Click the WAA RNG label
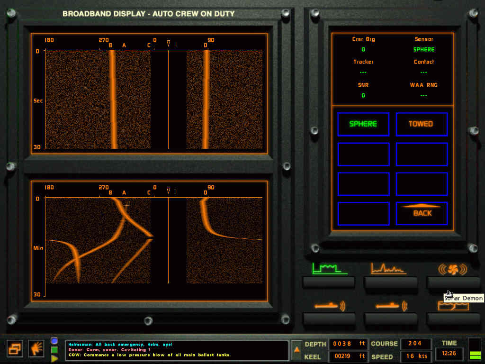Viewport: 485px width, 364px height. pos(424,85)
